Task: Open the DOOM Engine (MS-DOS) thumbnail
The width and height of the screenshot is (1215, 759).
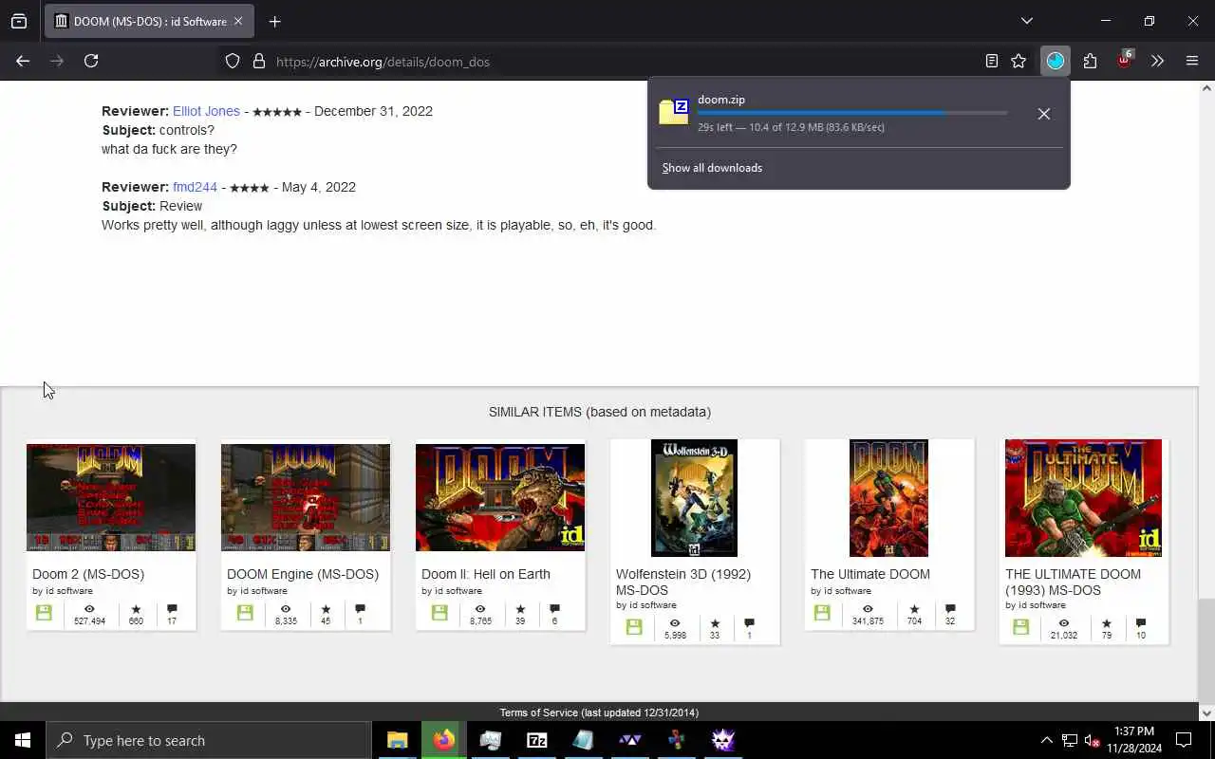Action: [306, 497]
